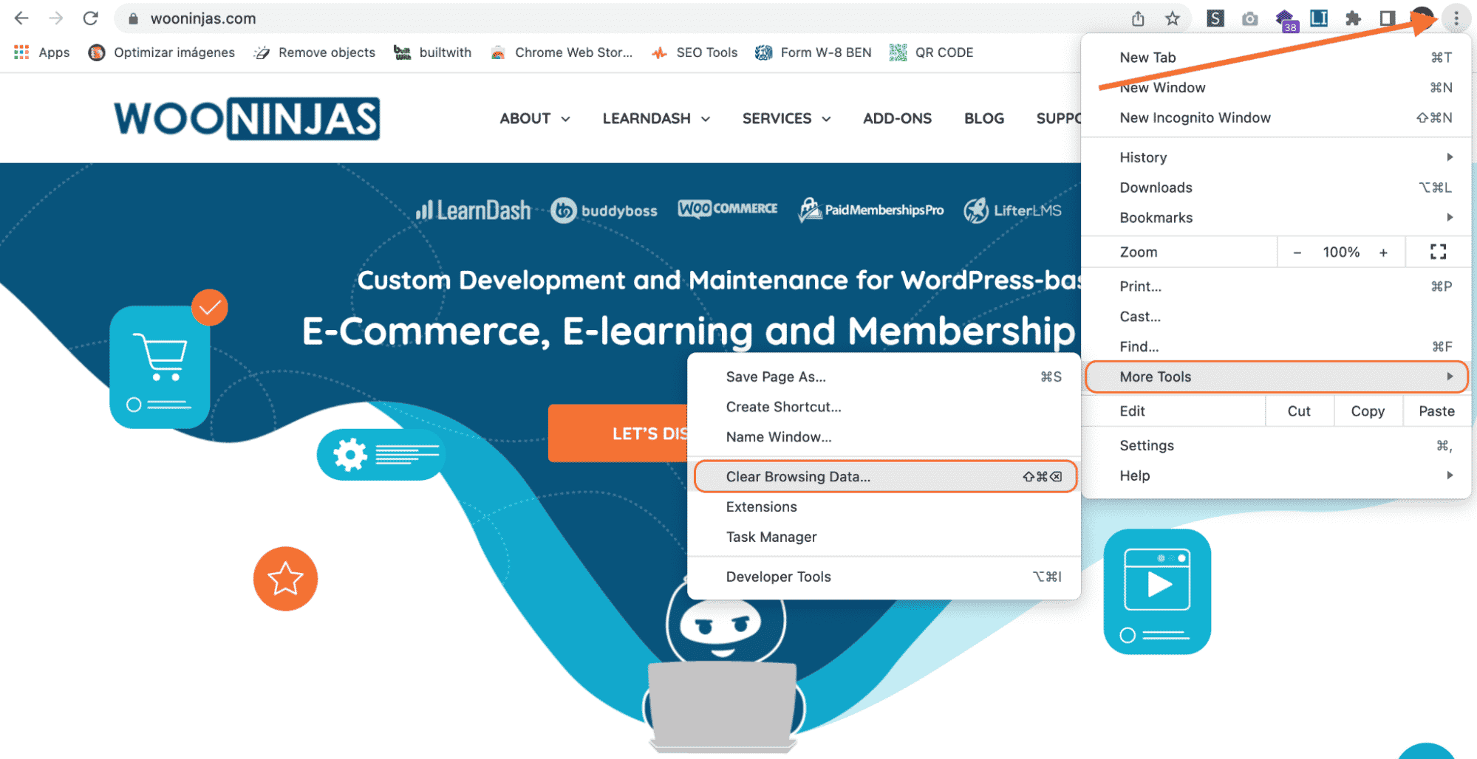Viewport: 1477px width, 759px height.
Task: Reload the page with the refresh icon
Action: click(91, 18)
